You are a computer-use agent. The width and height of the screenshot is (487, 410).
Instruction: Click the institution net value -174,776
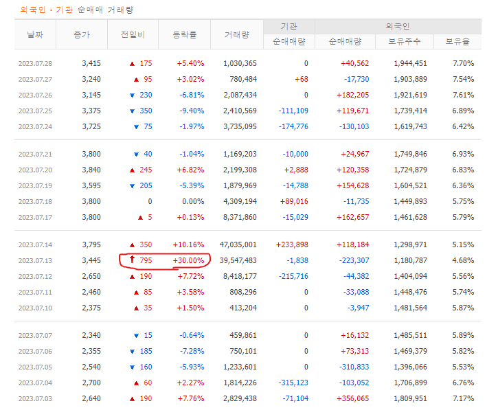click(x=293, y=127)
